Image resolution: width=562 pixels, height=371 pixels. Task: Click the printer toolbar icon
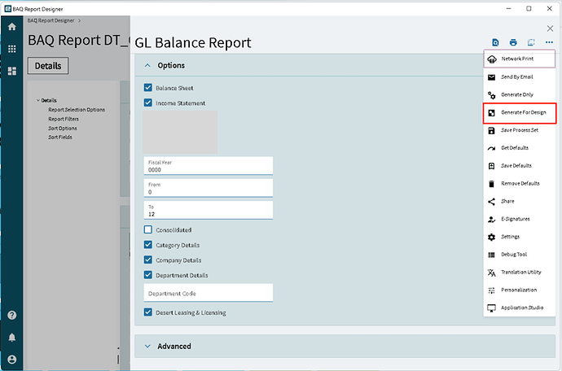(513, 42)
